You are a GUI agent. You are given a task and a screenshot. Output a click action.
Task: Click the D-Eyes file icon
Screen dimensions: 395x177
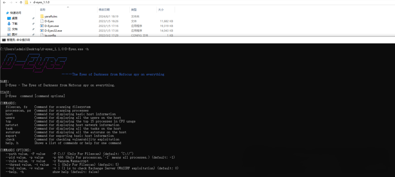[x=42, y=21]
